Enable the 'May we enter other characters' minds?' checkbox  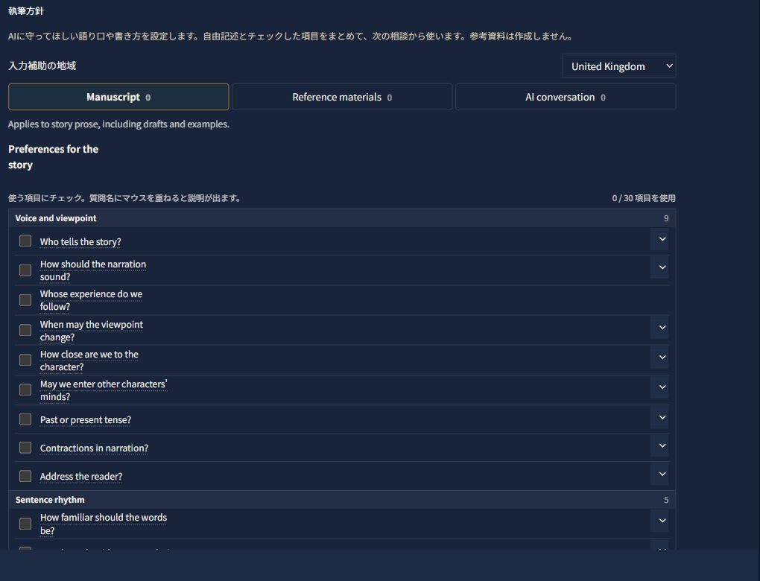point(25,390)
